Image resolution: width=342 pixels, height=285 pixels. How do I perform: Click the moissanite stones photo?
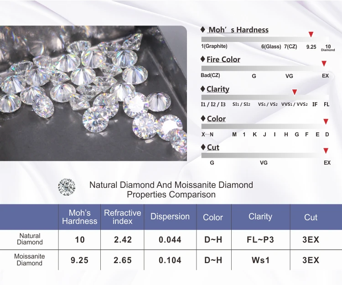(93, 93)
